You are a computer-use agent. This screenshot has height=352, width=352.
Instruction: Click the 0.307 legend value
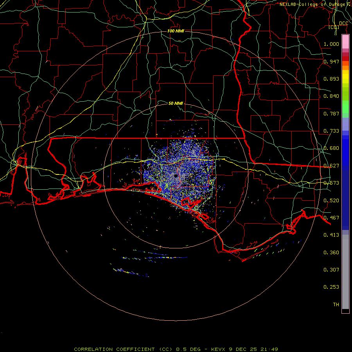point(331,270)
